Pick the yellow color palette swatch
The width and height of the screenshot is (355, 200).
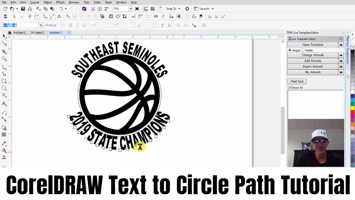point(353,108)
